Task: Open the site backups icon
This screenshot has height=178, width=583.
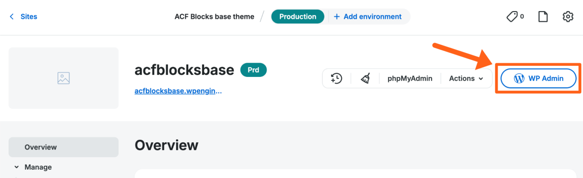Action: [336, 78]
